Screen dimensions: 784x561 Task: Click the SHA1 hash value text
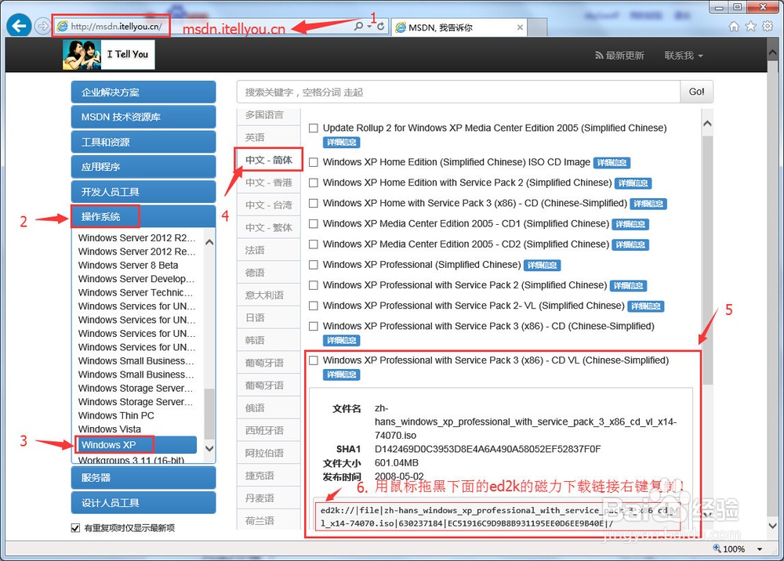(x=488, y=449)
